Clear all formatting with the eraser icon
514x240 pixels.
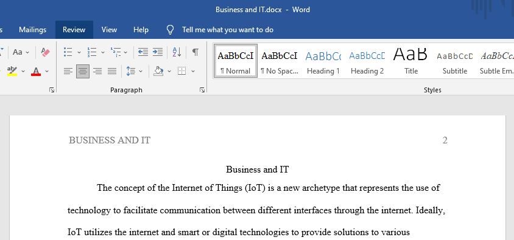click(45, 52)
